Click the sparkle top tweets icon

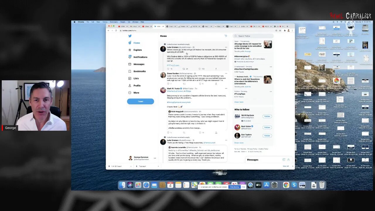tap(226, 36)
